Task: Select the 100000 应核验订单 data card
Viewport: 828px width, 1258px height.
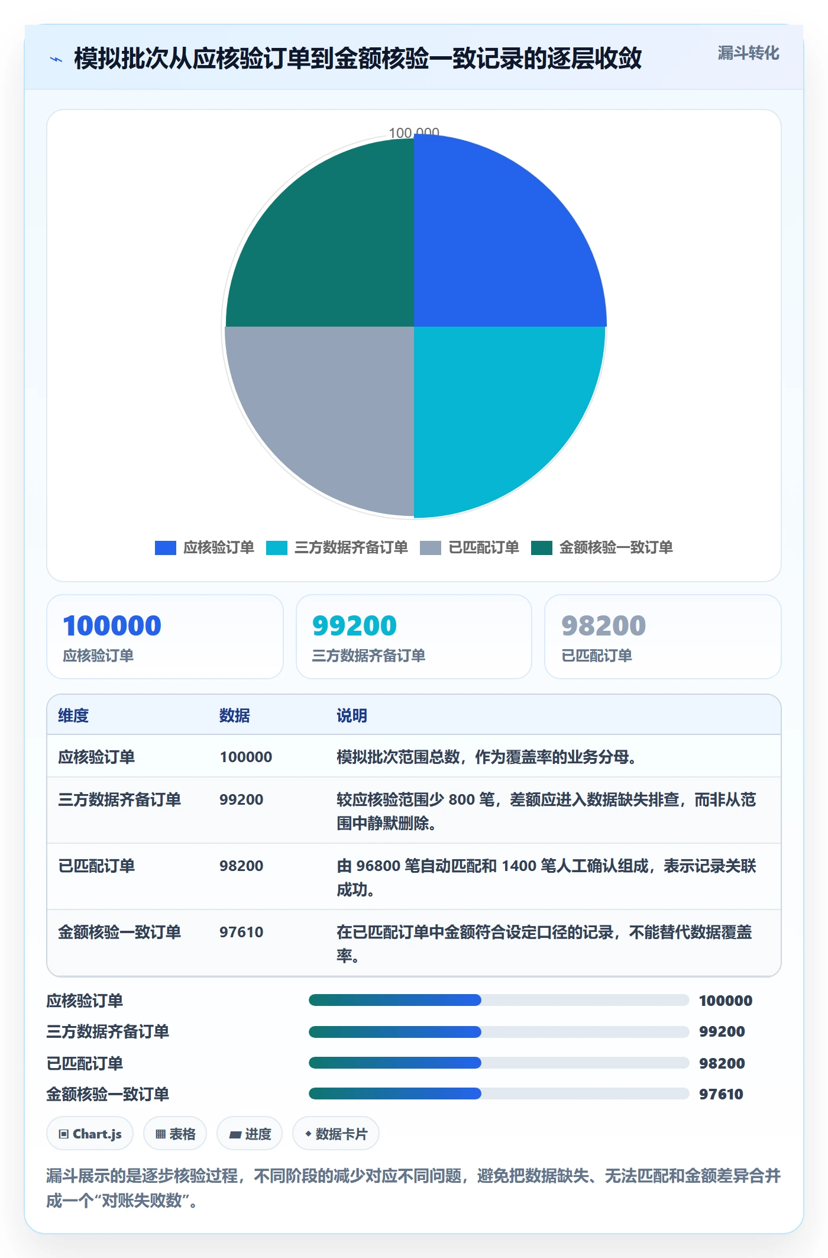Action: 165,637
